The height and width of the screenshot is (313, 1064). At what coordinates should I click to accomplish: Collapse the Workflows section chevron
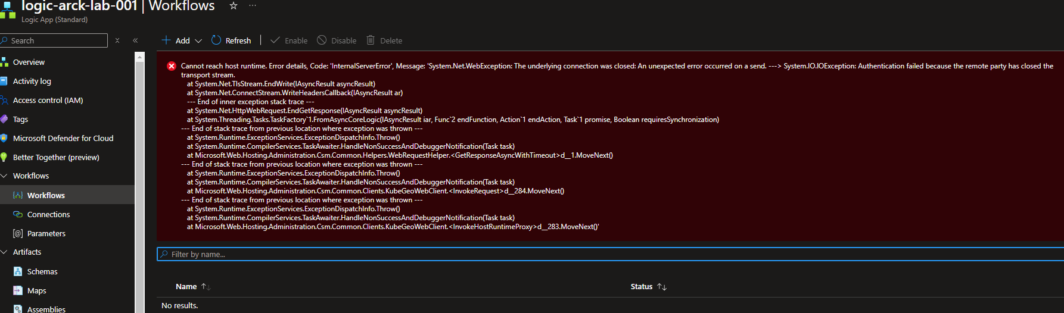4,176
